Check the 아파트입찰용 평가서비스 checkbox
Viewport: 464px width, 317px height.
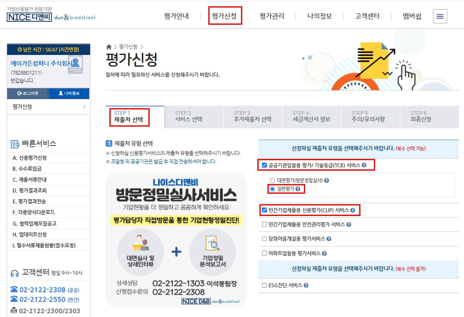(264, 253)
